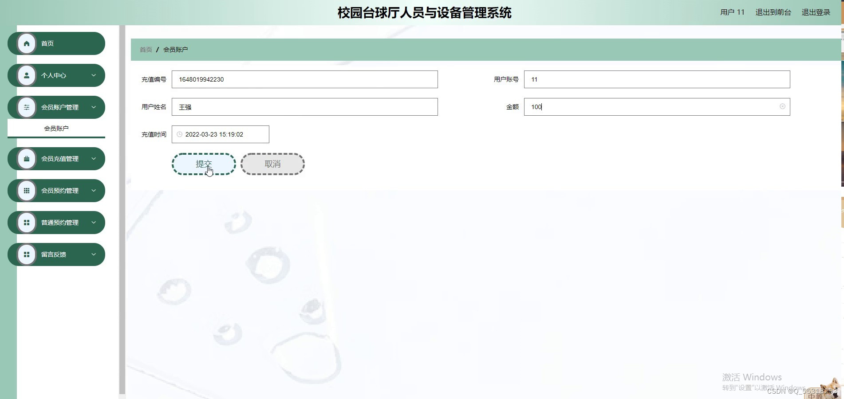Expand the 个人中心 menu section
The height and width of the screenshot is (399, 844).
pos(93,75)
